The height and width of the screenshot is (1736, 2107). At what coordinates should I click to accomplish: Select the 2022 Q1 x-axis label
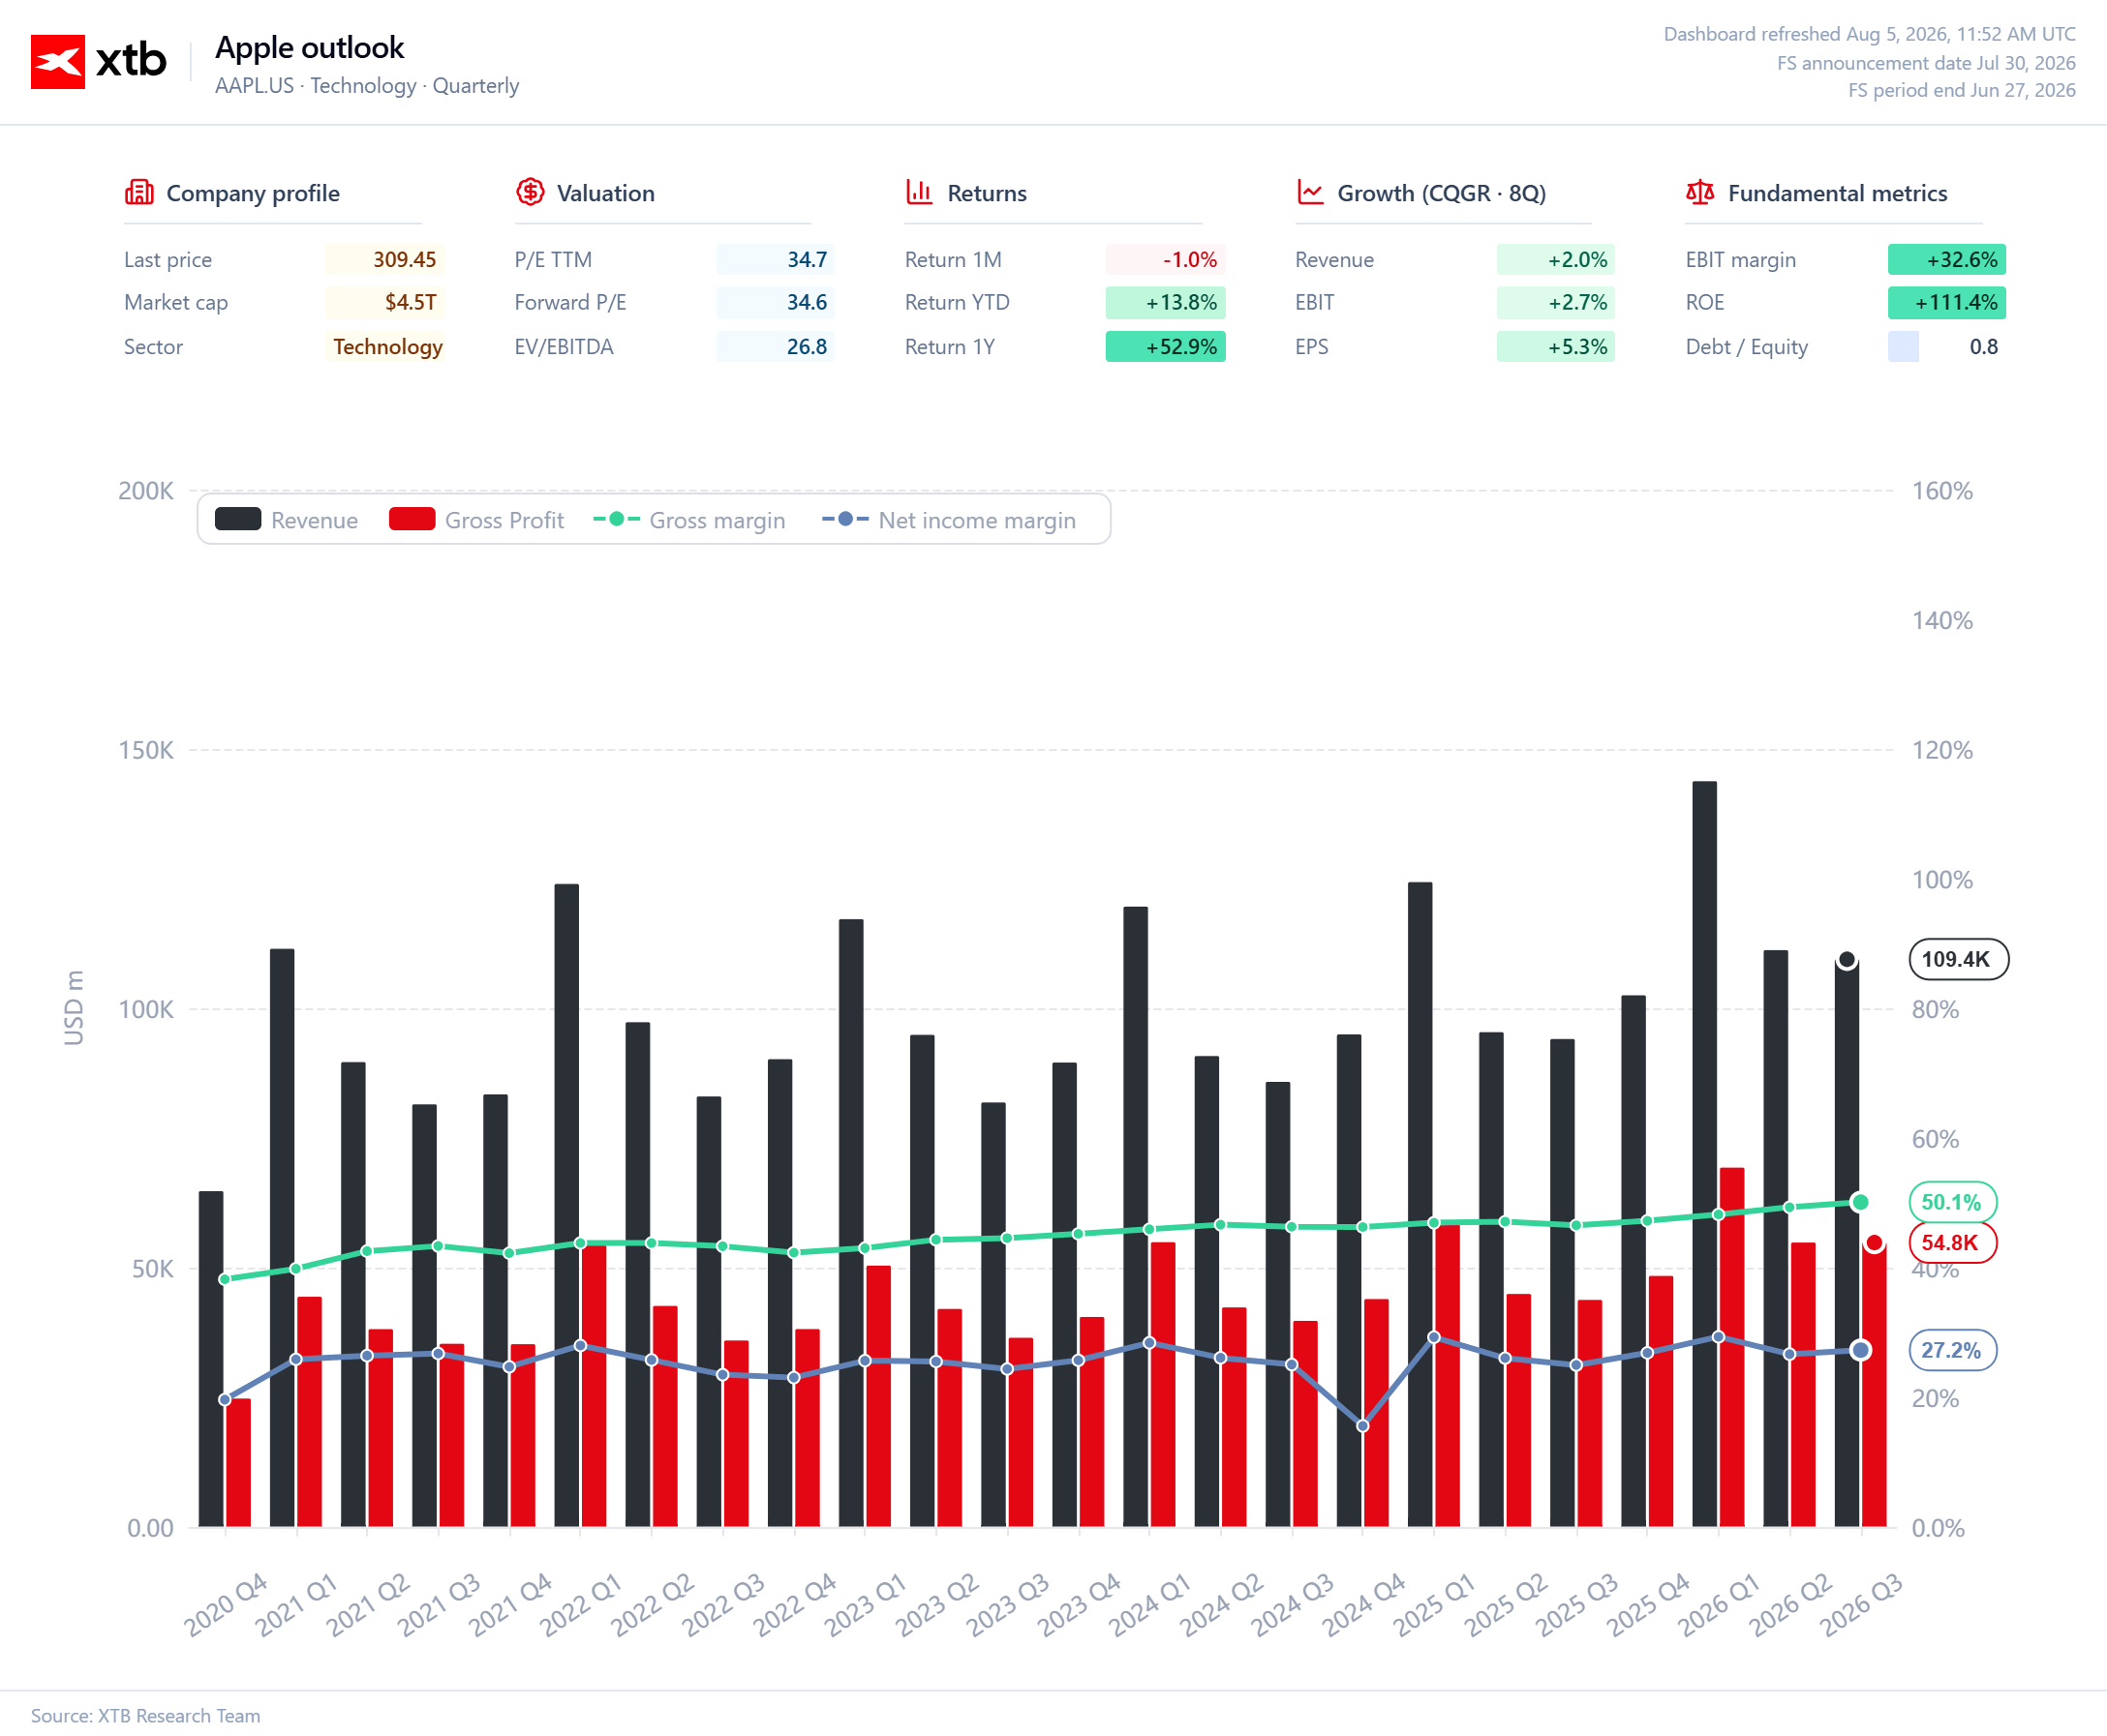tap(581, 1604)
